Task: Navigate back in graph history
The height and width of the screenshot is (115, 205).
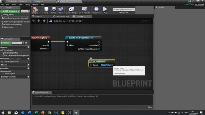Action: tap(38, 21)
